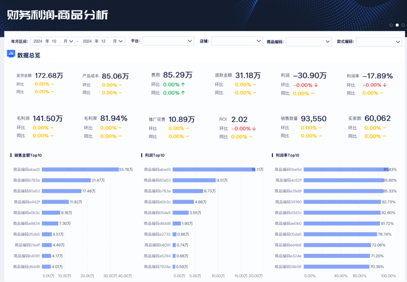Image resolution: width=407 pixels, height=282 pixels.
Task: Click red down arrow beside ROI 环比
Action: [254, 129]
